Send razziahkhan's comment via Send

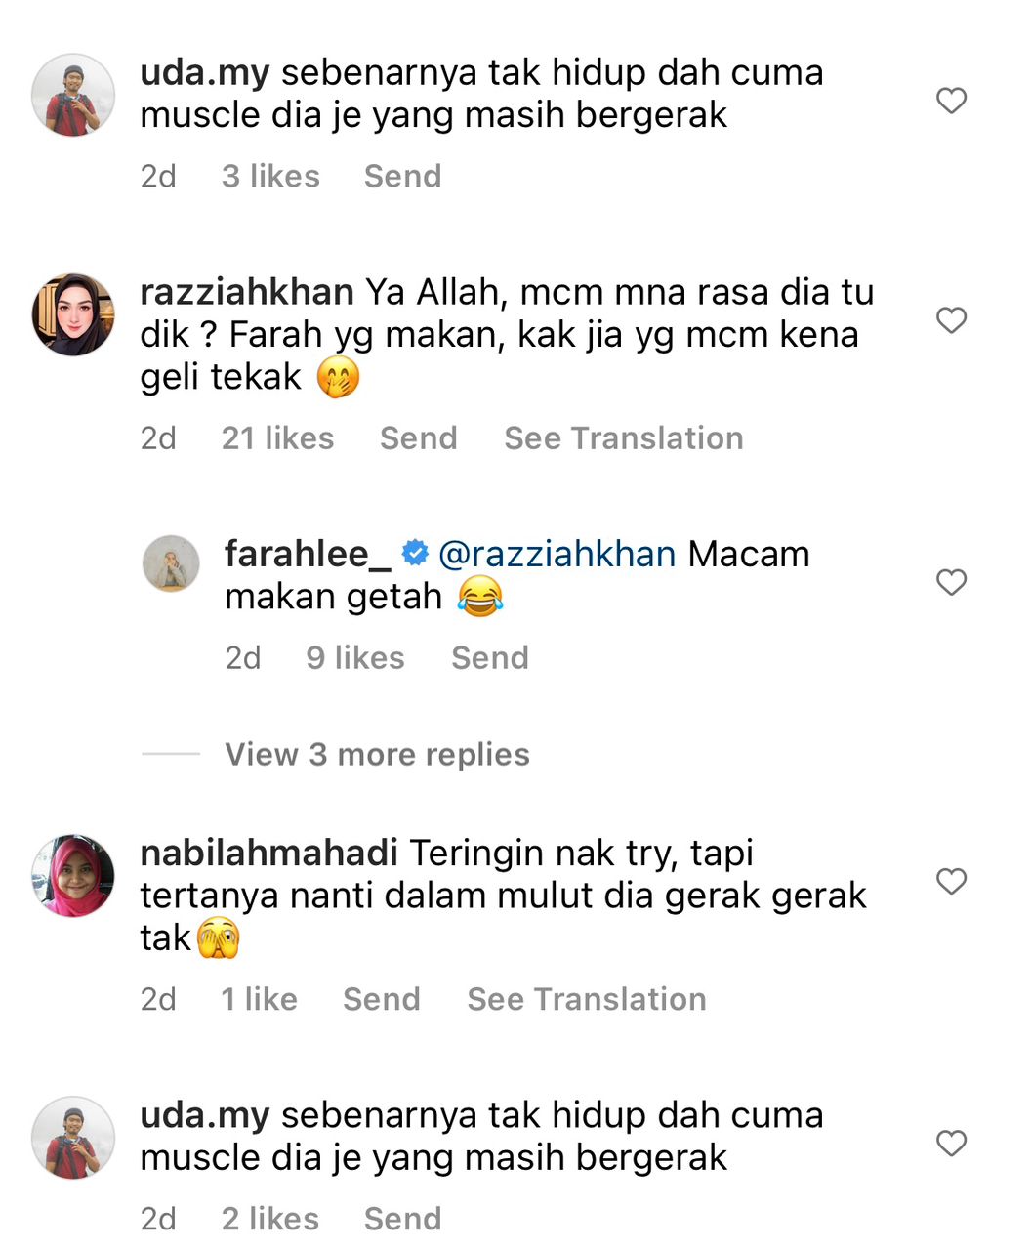click(x=418, y=437)
